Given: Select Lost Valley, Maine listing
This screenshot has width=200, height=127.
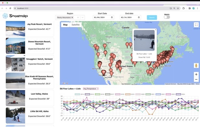Looking at the screenshot, I should pos(30,98).
